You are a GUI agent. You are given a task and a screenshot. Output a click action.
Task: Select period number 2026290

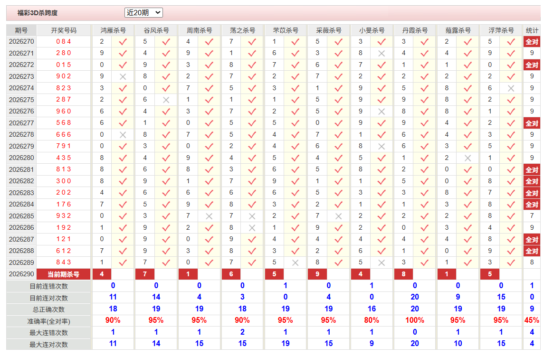[x=21, y=274]
